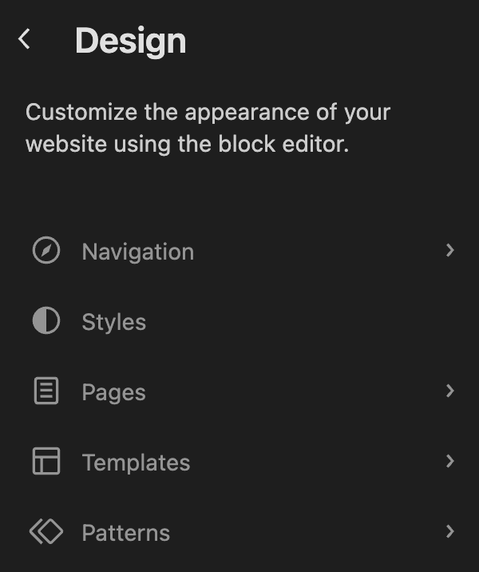Click the Pages document icon

click(x=46, y=391)
